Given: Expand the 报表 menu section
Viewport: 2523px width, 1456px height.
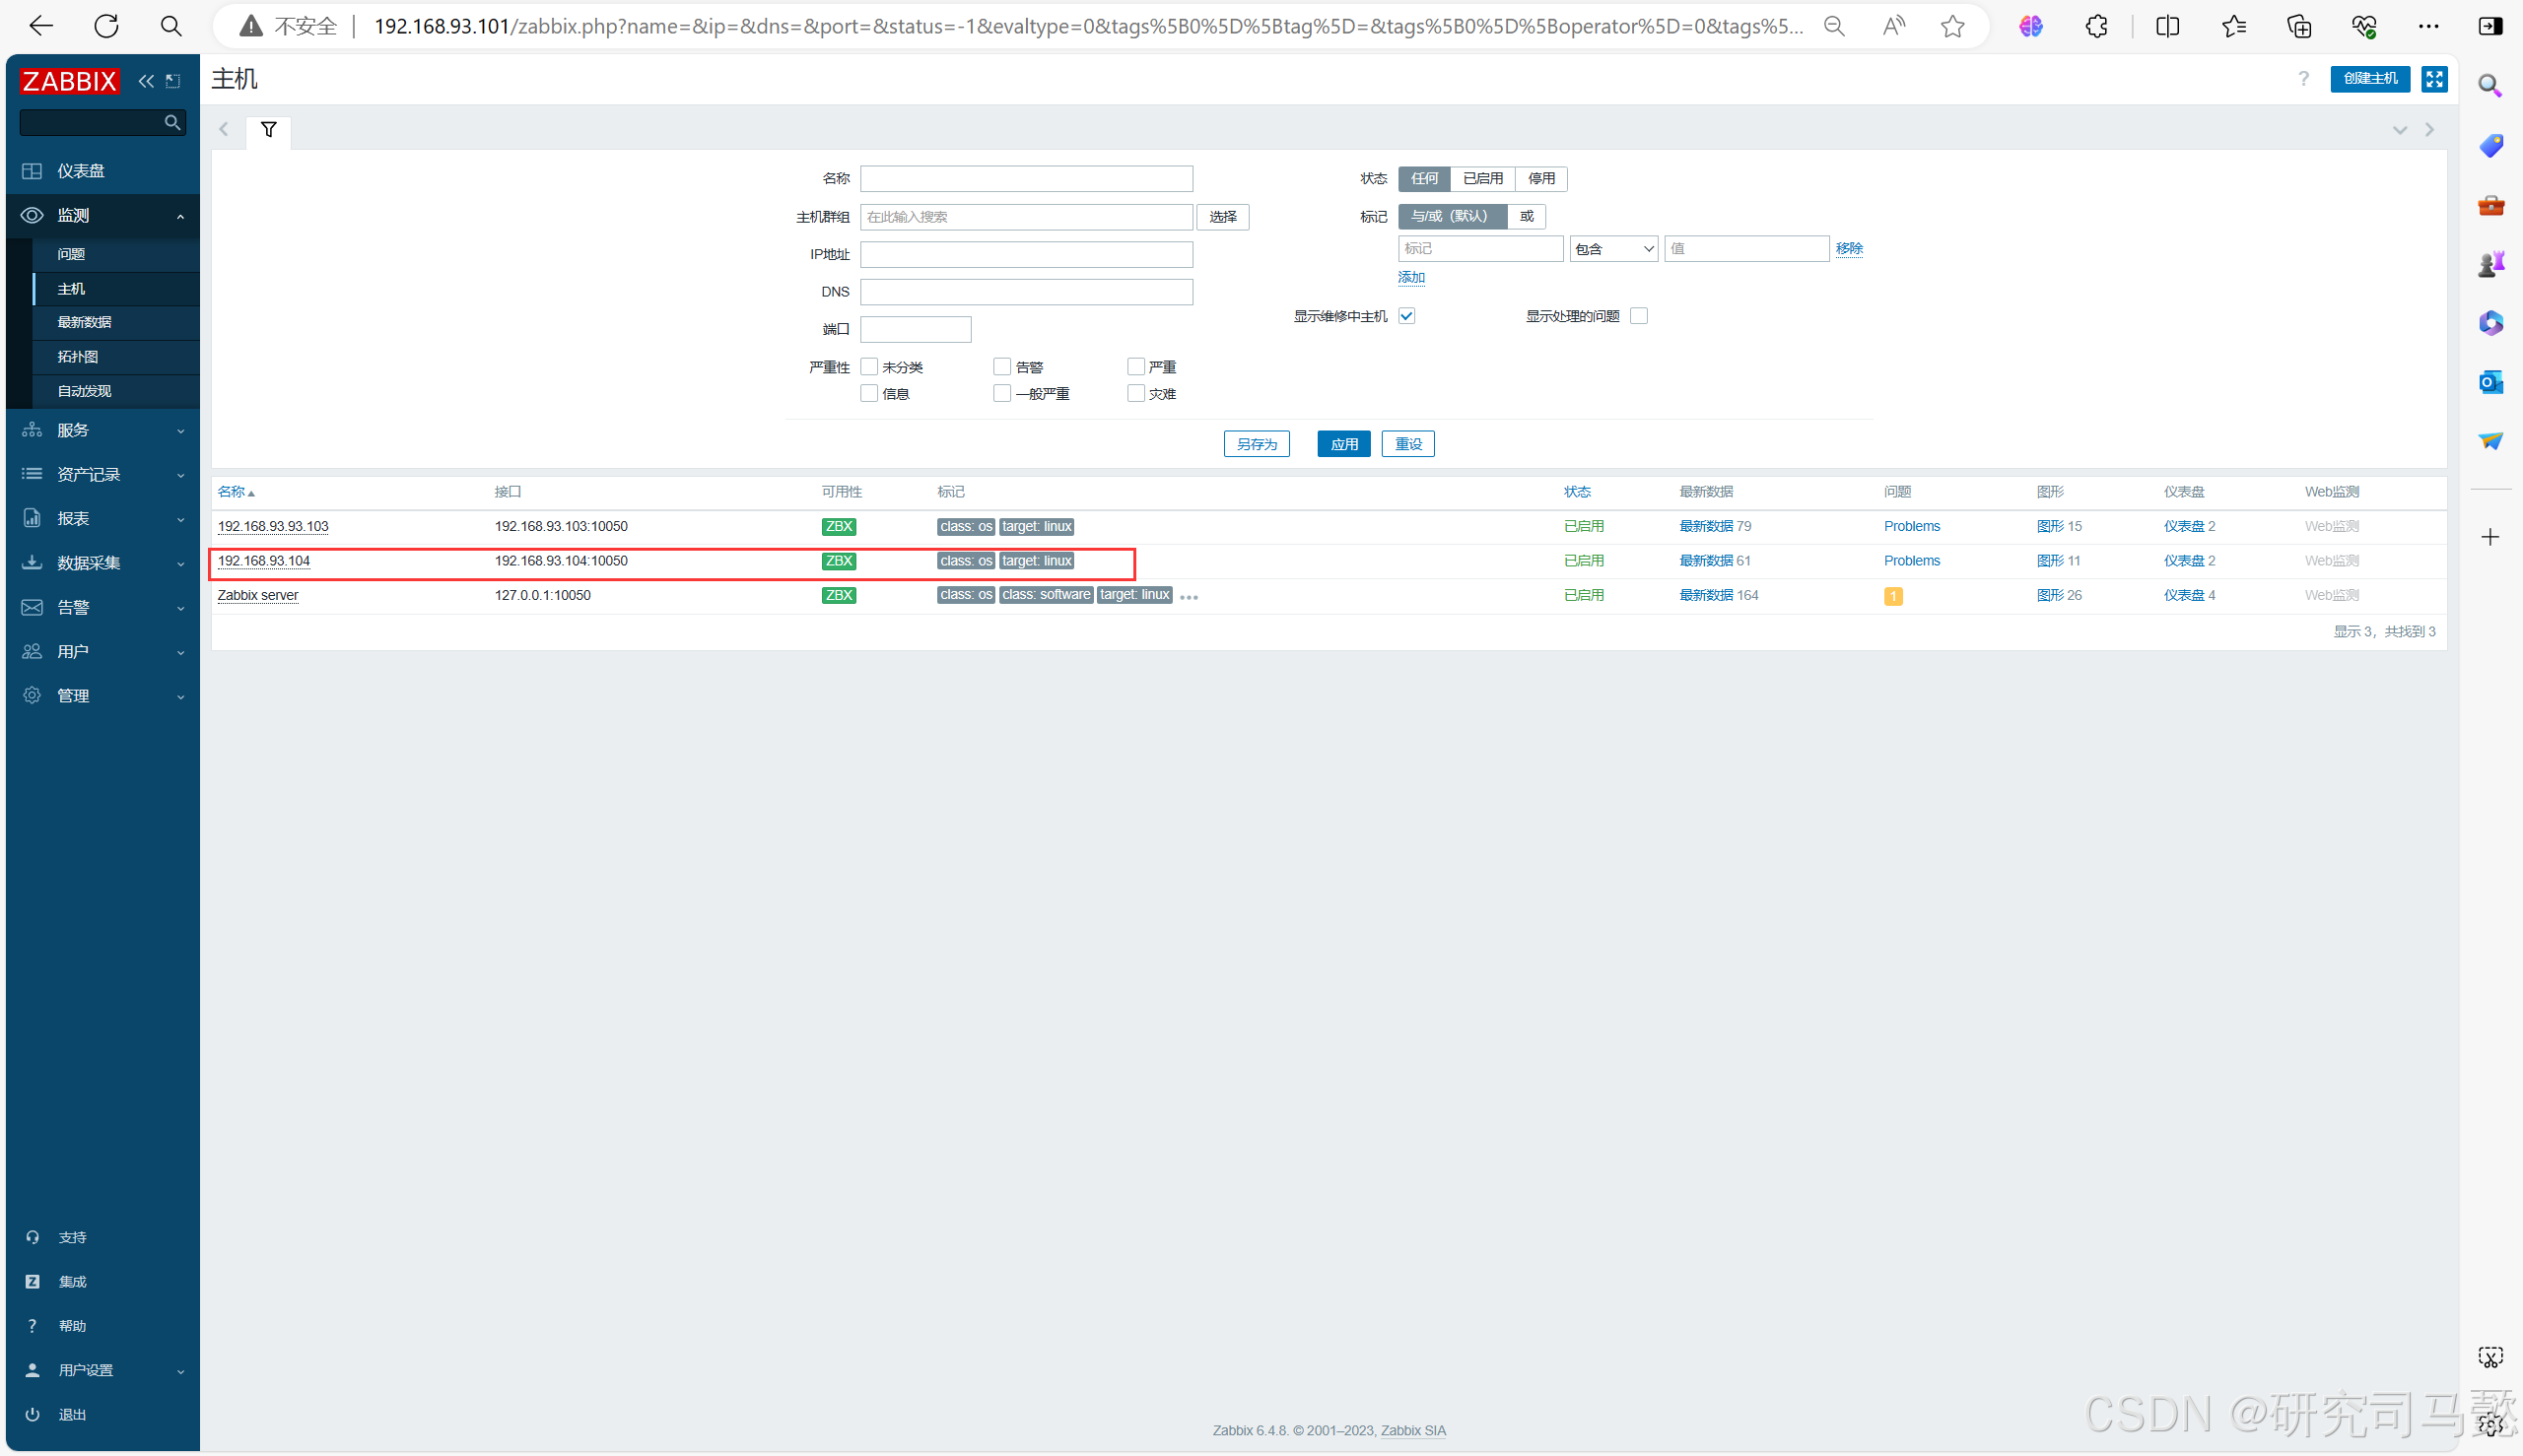Looking at the screenshot, I should coord(102,518).
